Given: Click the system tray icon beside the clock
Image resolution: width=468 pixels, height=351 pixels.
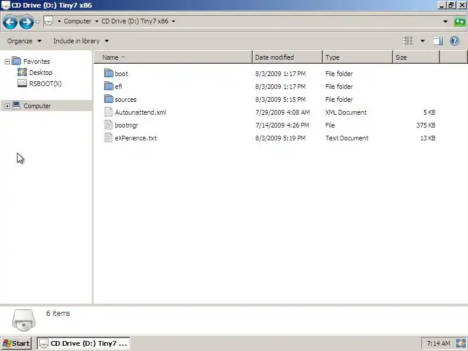Looking at the screenshot, I should tap(460, 343).
